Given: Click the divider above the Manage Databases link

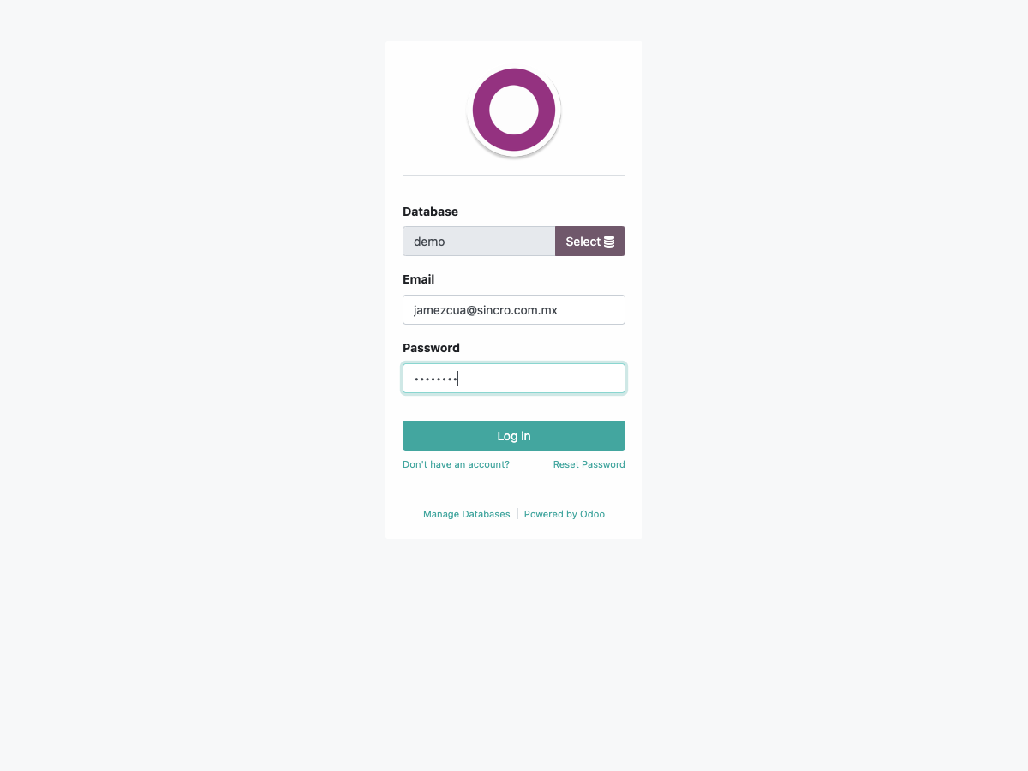Looking at the screenshot, I should pyautogui.click(x=514, y=493).
